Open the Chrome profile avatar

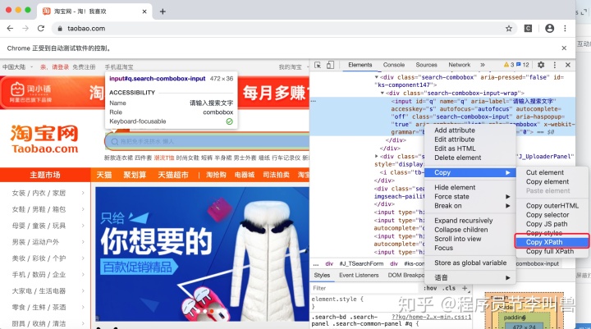[549, 28]
